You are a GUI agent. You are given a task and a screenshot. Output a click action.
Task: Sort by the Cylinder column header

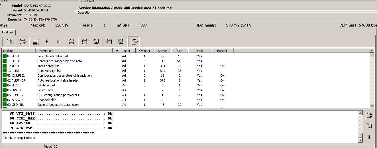coord(145,51)
